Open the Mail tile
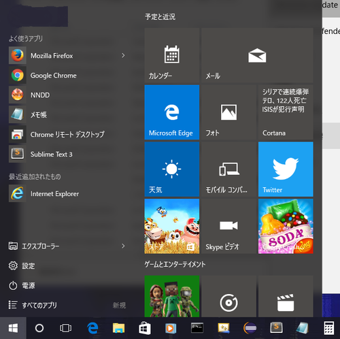The width and height of the screenshot is (340, 339). 257,55
